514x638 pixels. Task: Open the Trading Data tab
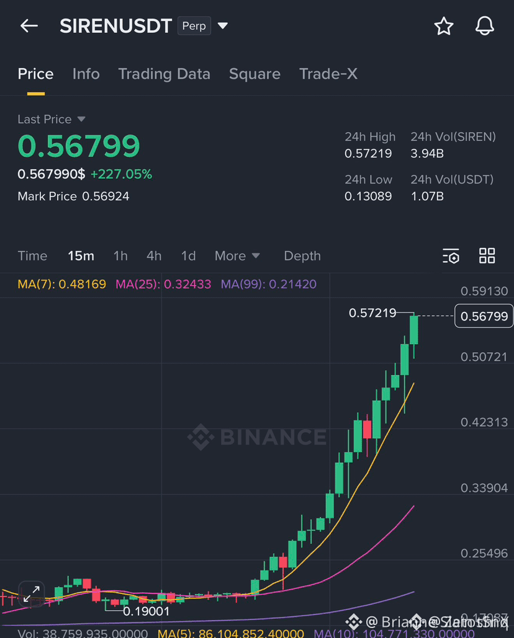point(164,74)
